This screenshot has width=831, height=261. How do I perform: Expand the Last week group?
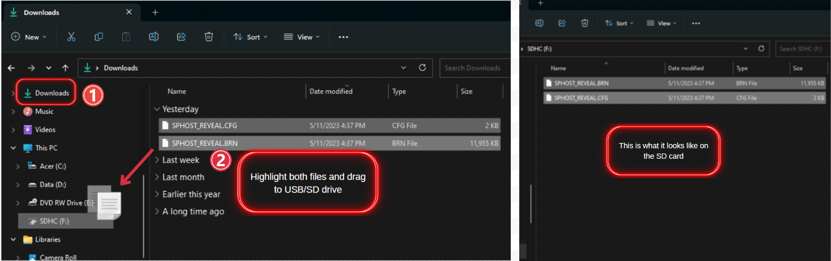(157, 160)
